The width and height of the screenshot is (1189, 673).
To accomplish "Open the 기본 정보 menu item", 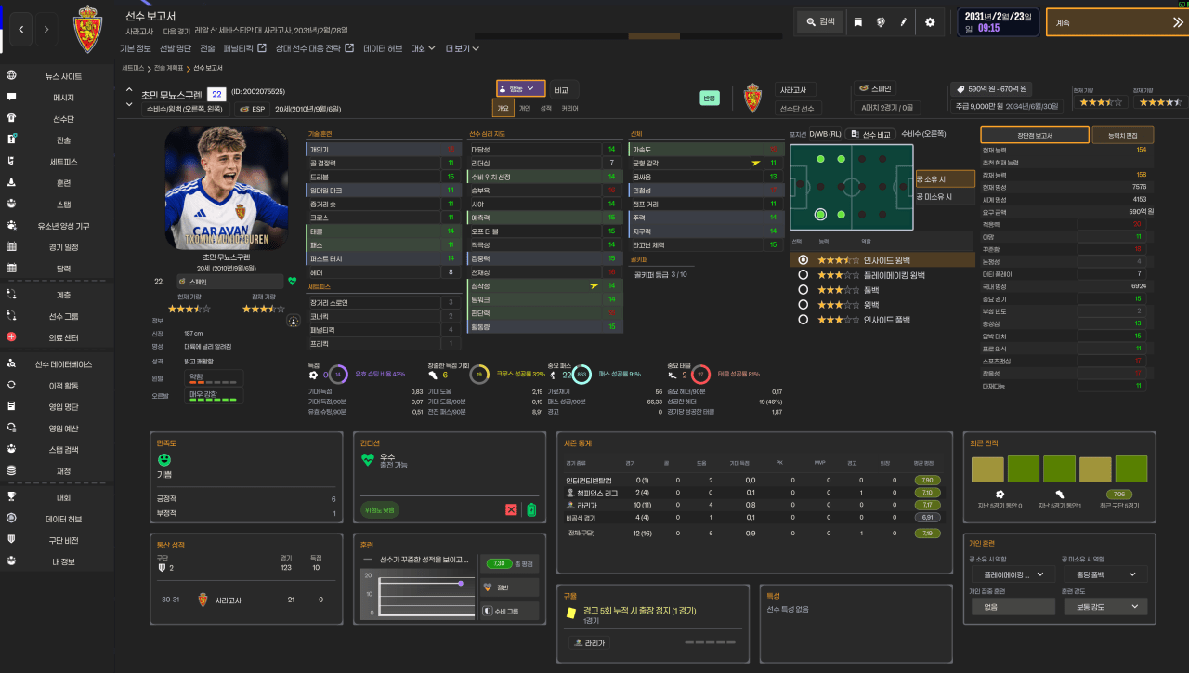I will coord(136,48).
